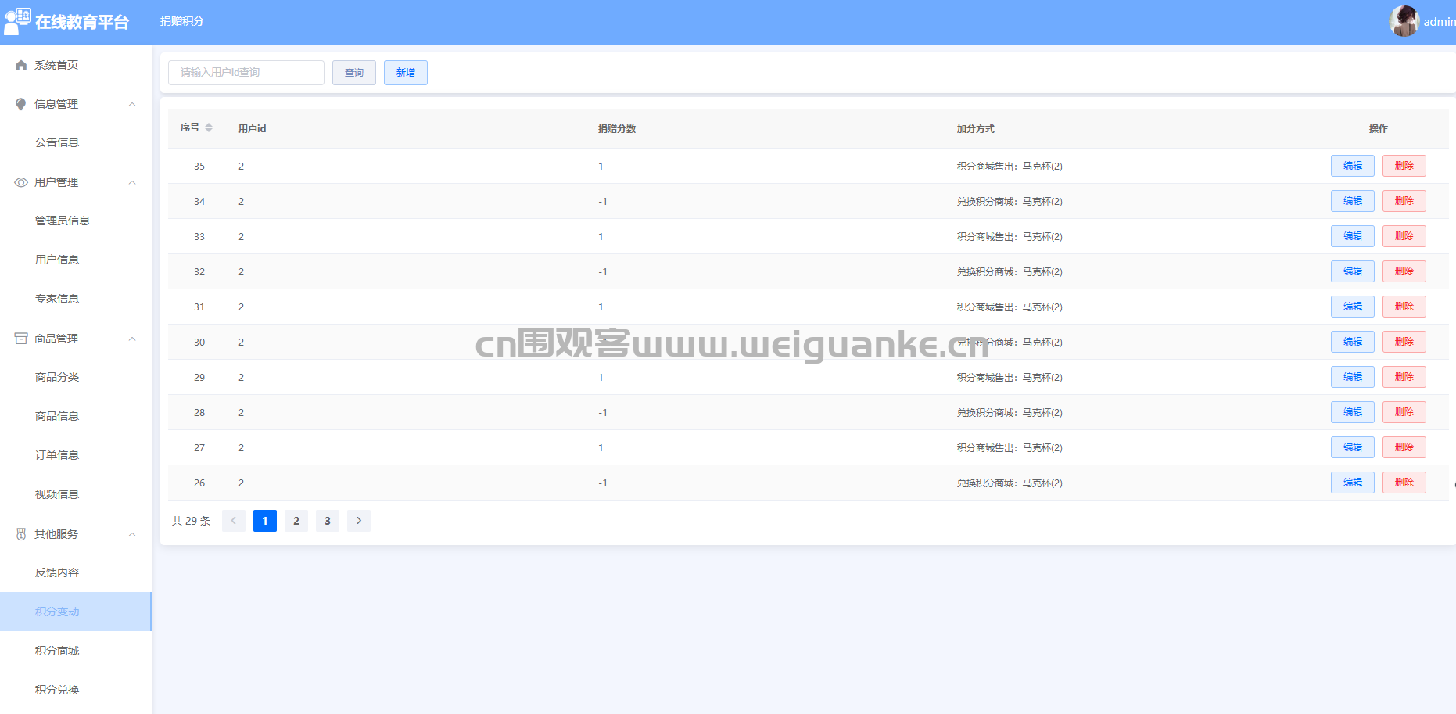Screen dimensions: 1456x714
Task: Collapse the 用户管理 menu chevron
Action: (x=132, y=182)
